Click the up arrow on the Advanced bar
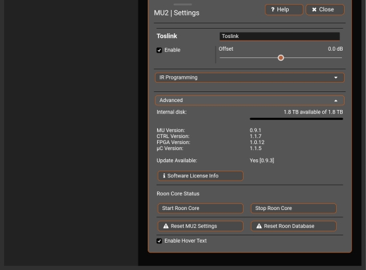 click(335, 101)
